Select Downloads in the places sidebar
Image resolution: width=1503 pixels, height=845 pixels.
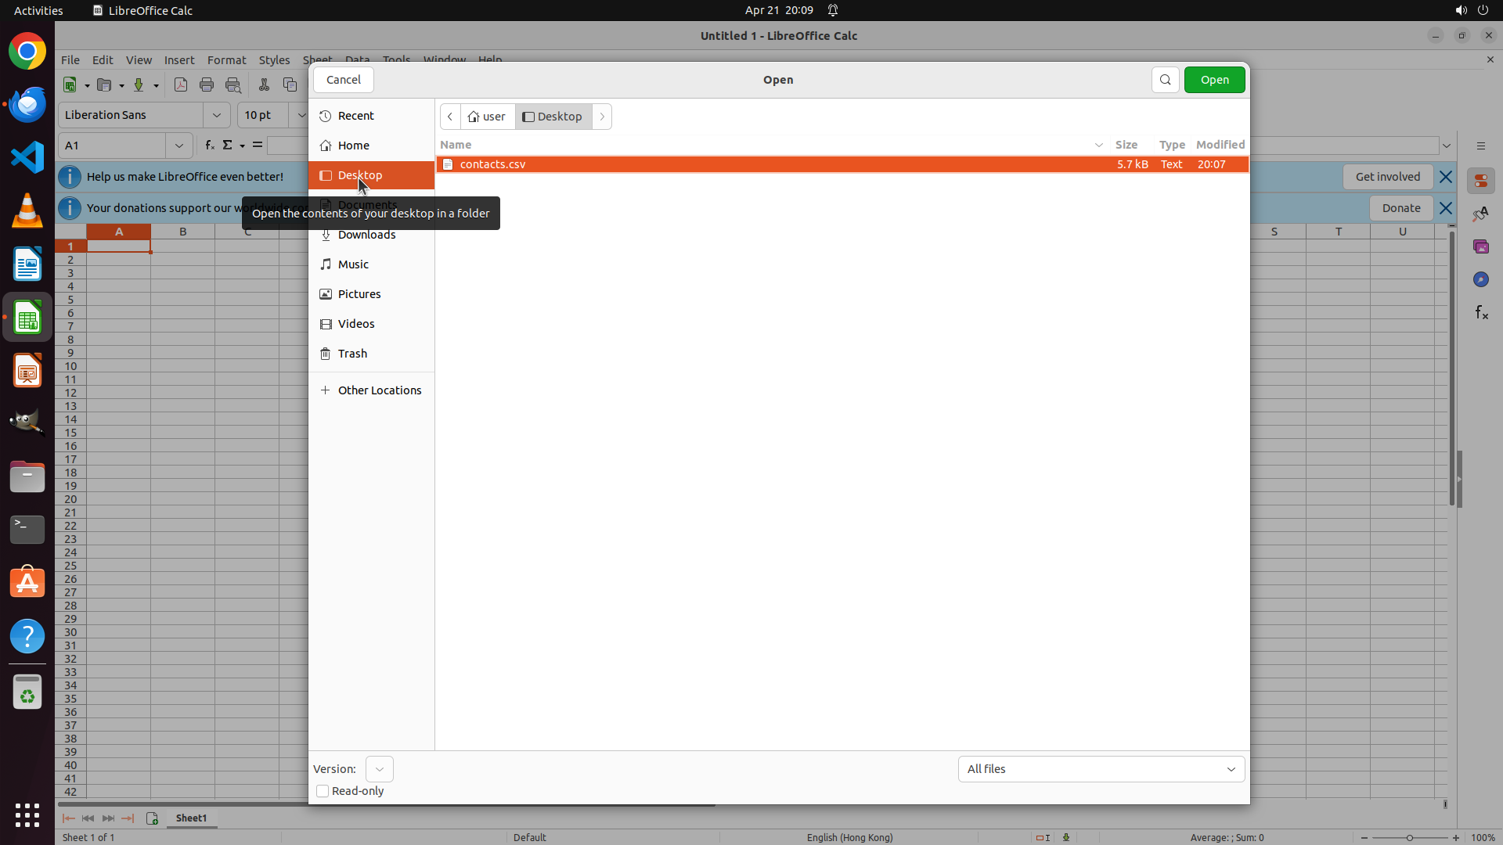366,235
